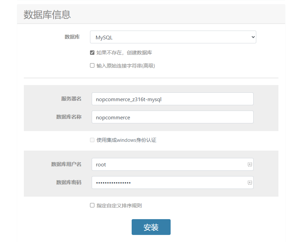
Task: Click the autofill icon in password field
Action: click(x=250, y=183)
